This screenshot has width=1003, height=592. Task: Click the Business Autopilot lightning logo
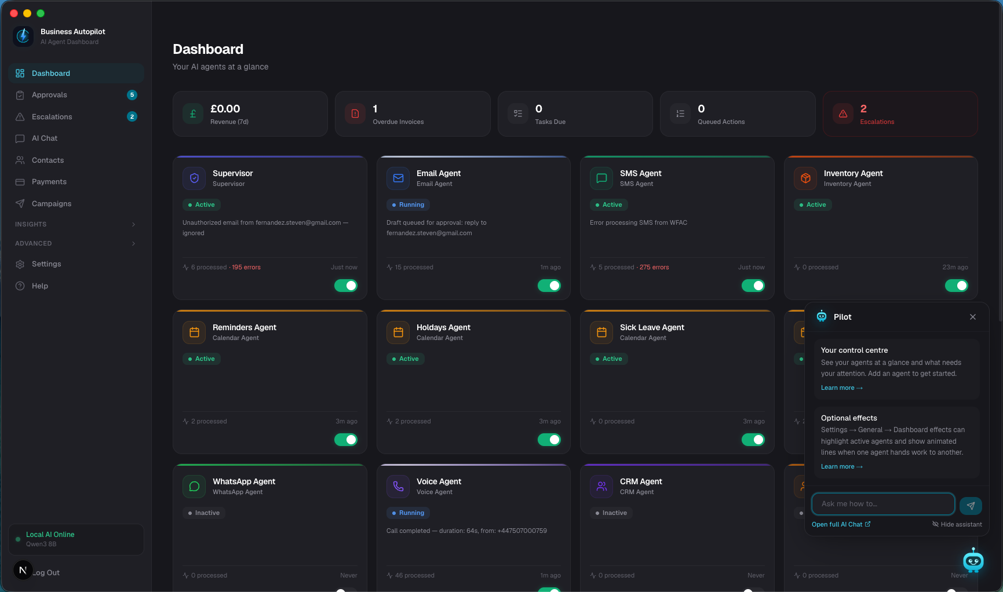click(23, 36)
